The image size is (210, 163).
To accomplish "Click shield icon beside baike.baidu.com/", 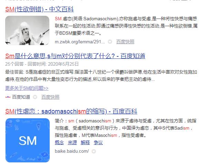I will coord(94,151).
